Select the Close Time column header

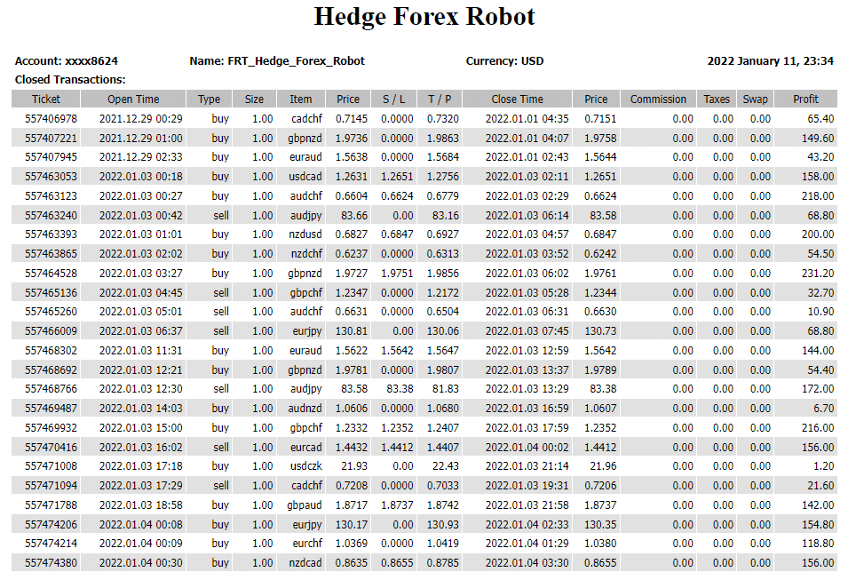pos(517,99)
